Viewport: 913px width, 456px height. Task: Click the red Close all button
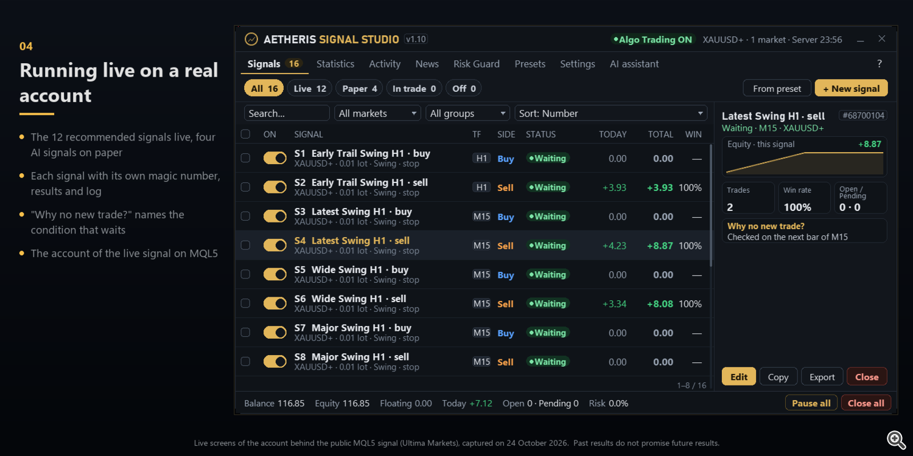pyautogui.click(x=866, y=402)
